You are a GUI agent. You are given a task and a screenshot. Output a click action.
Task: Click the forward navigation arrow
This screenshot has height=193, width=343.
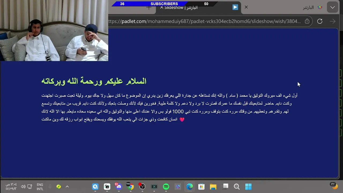[x=333, y=21]
